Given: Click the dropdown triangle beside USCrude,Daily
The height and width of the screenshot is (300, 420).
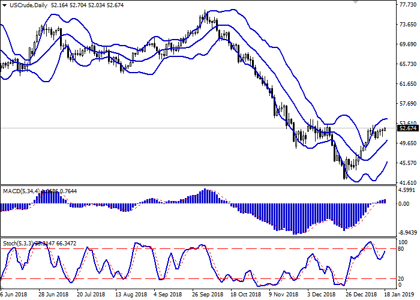Looking at the screenshot, I should [x=5, y=5].
